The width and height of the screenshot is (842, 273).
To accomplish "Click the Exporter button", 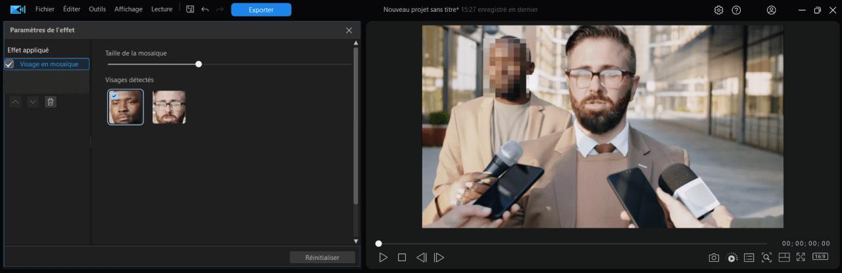I will pos(261,10).
